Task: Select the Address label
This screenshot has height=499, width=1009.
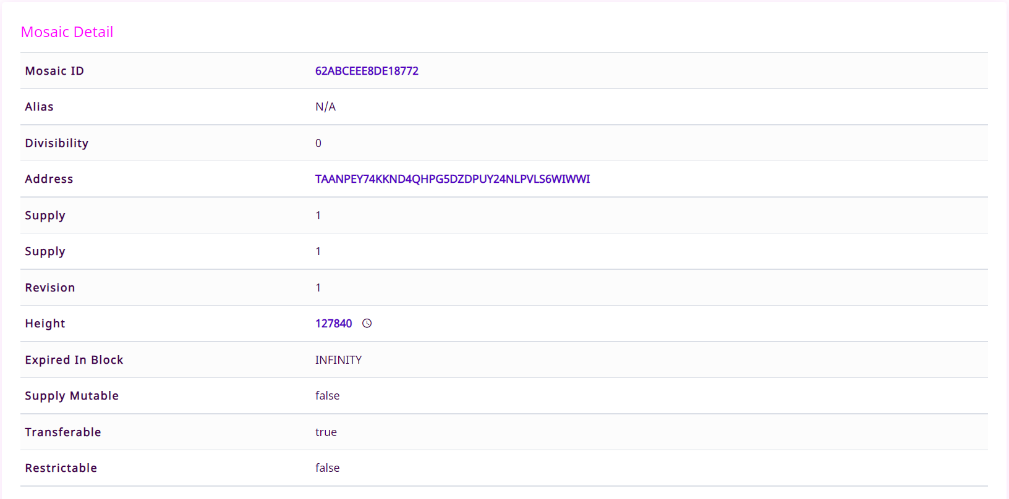Action: (49, 179)
